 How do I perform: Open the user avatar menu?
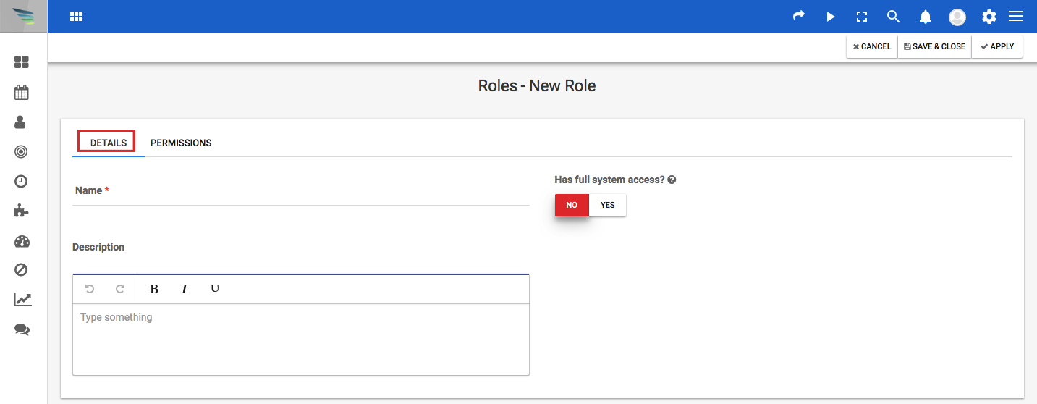(957, 17)
